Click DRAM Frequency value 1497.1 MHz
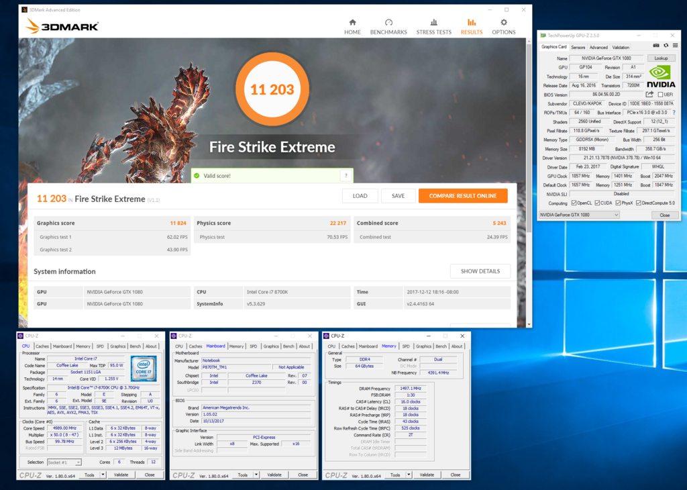The width and height of the screenshot is (687, 490). (411, 389)
